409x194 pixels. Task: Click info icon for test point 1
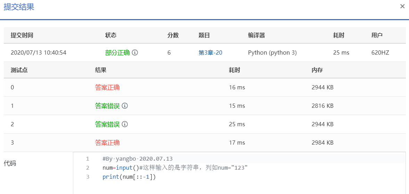[125, 106]
